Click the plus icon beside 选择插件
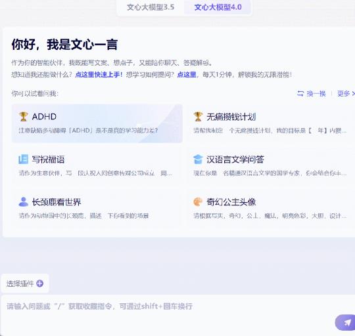The width and height of the screenshot is (355, 336). coord(40,283)
